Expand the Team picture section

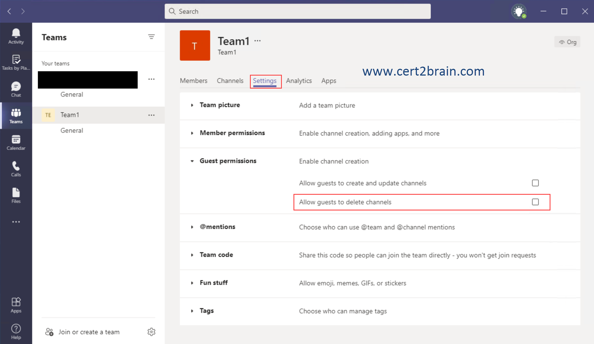pyautogui.click(x=192, y=105)
